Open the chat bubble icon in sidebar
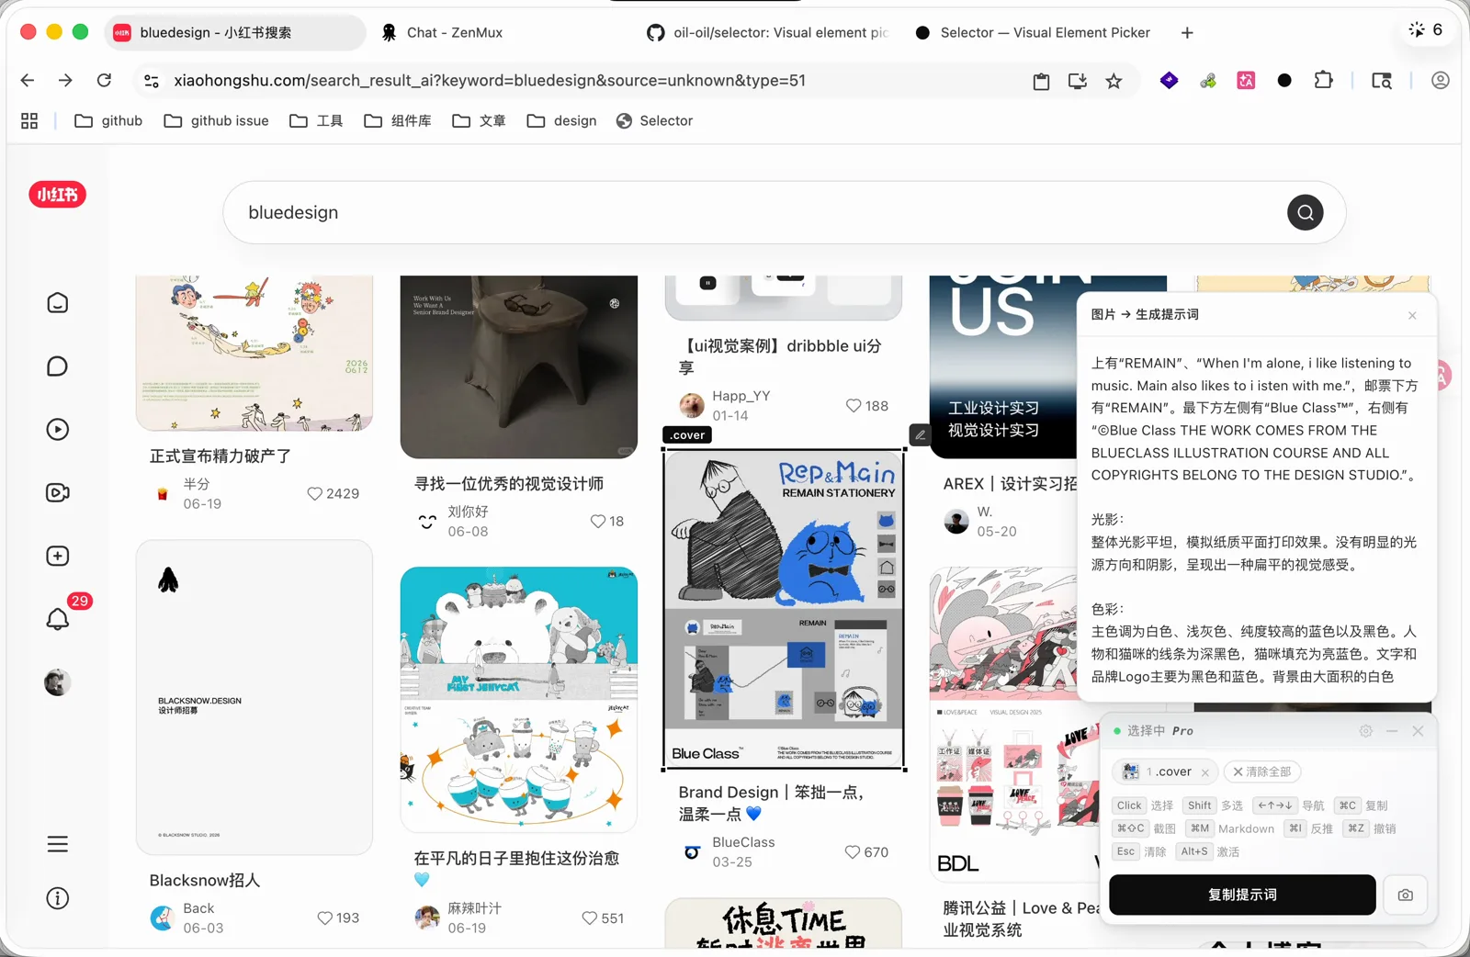Viewport: 1470px width, 957px height. pos(57,366)
